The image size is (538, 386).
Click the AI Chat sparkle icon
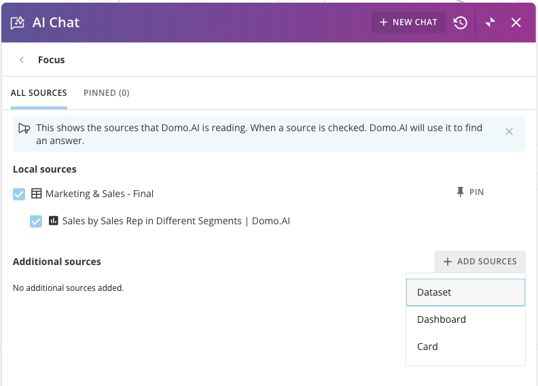[x=17, y=22]
